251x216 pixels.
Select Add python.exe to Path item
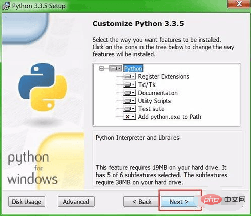(170, 117)
